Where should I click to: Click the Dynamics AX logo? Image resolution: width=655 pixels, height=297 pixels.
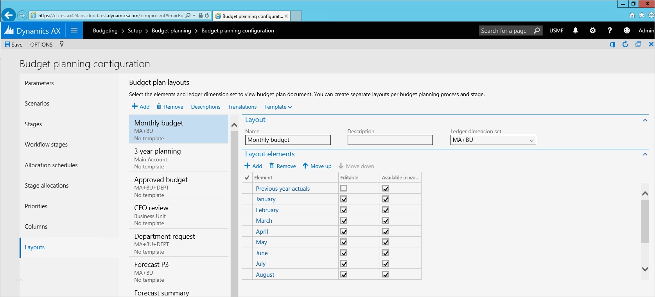click(x=33, y=30)
